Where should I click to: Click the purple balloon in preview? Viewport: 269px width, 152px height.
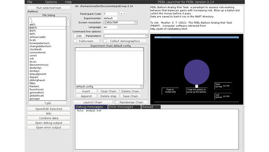point(197,72)
